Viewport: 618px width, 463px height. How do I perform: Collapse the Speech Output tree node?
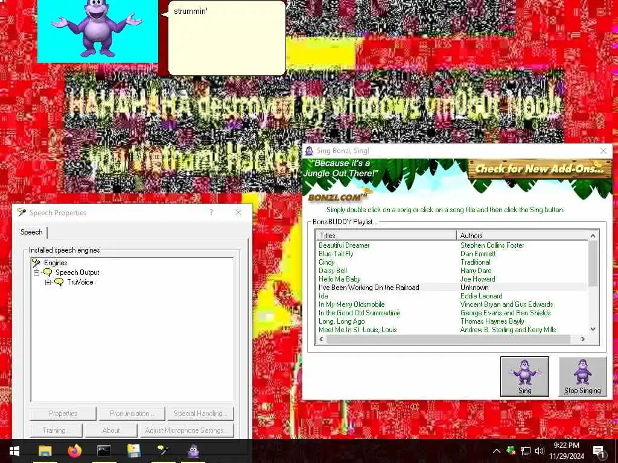click(x=36, y=272)
